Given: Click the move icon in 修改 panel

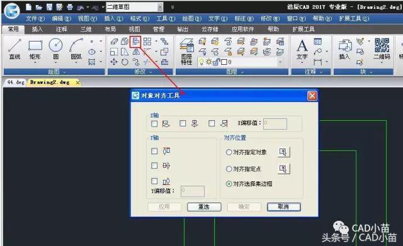Looking at the screenshot, I should (x=113, y=62).
